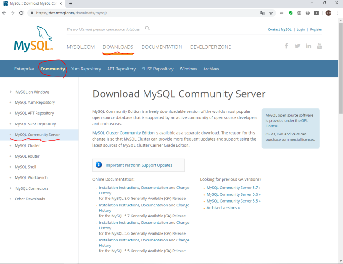Open MySQL Cluster Community Edition link
343x264 pixels.
click(123, 133)
